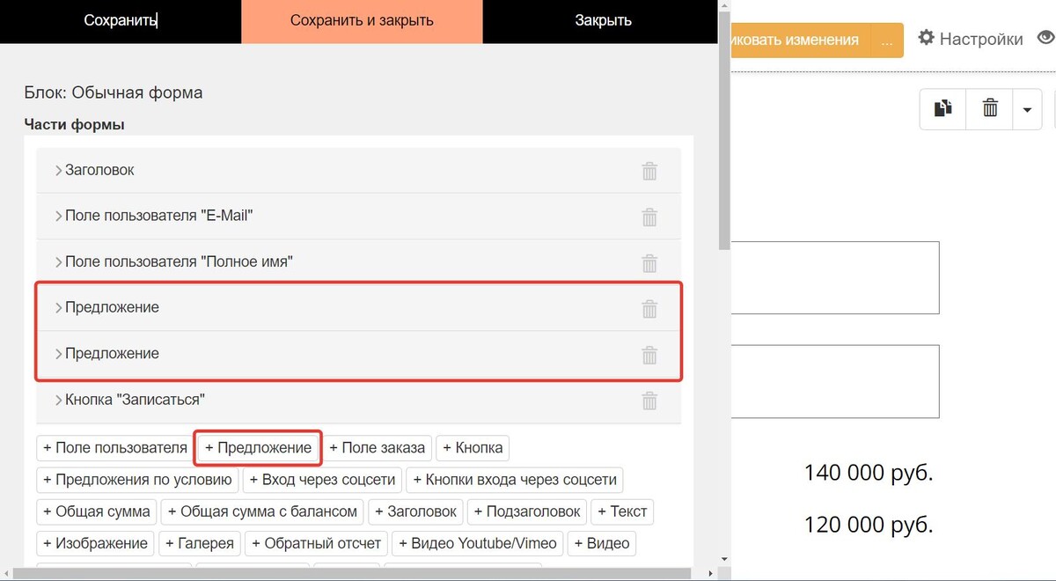Add an Изображение part
This screenshot has width=1056, height=581.
pos(95,543)
